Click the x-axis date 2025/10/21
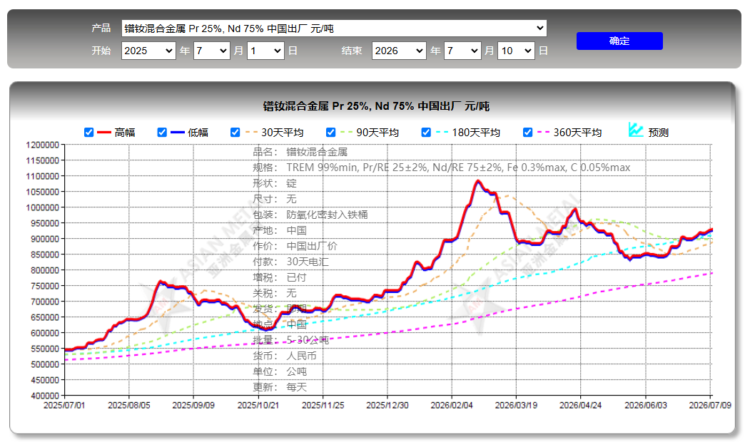The width and height of the screenshot is (745, 442). 258,405
